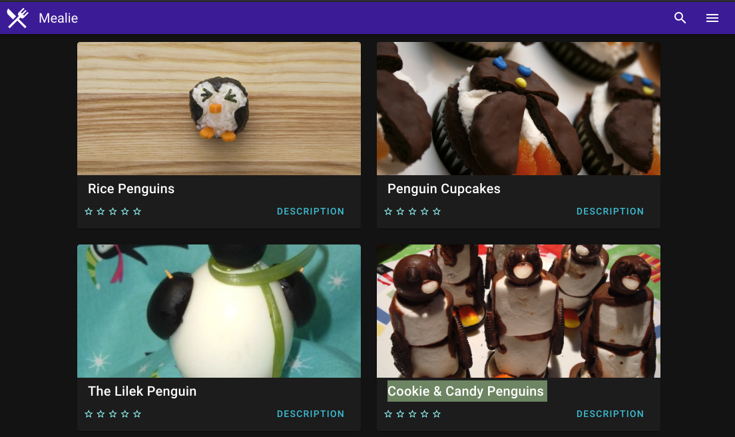Rate Penguin Cupcakes three stars
The width and height of the screenshot is (735, 437).
coord(413,211)
